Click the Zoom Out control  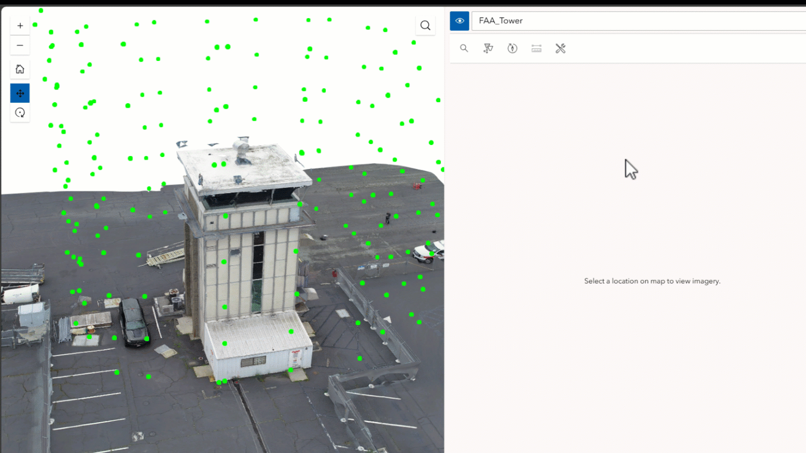pos(20,45)
